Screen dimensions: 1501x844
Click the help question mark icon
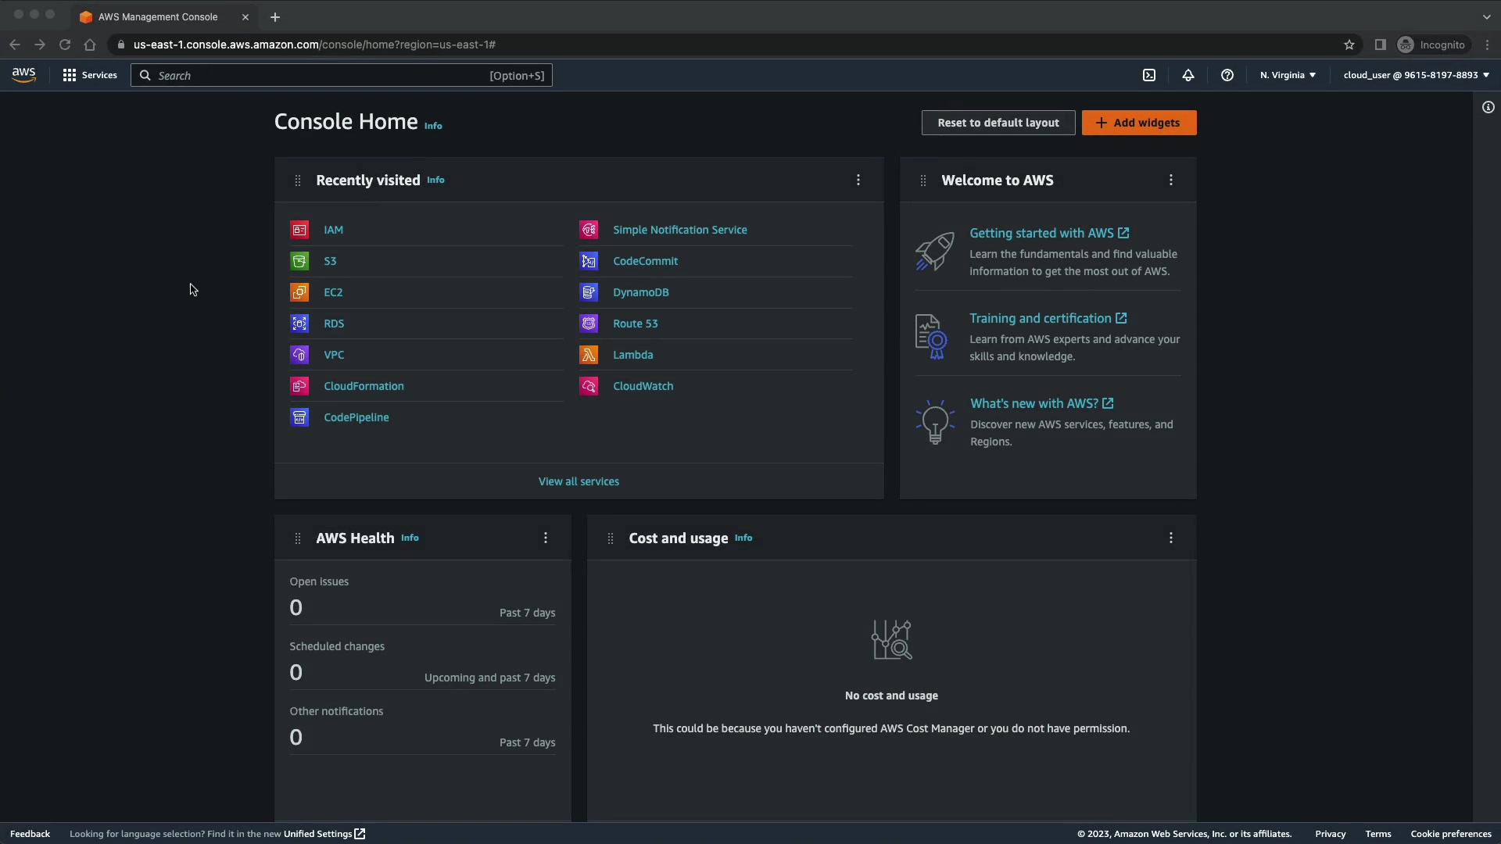(x=1227, y=76)
